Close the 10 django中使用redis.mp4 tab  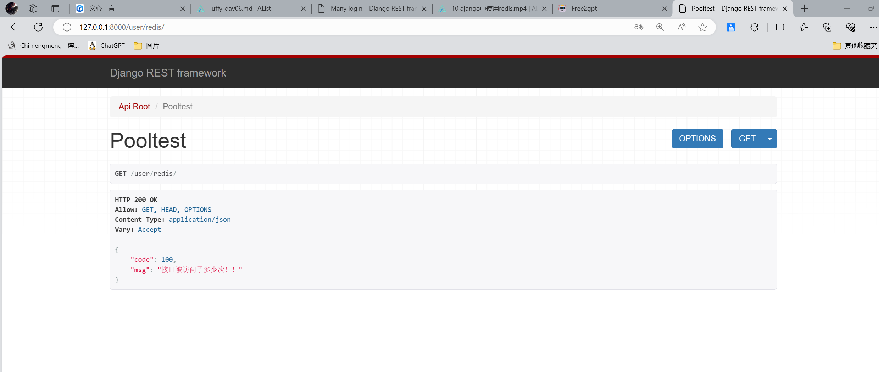(x=544, y=9)
